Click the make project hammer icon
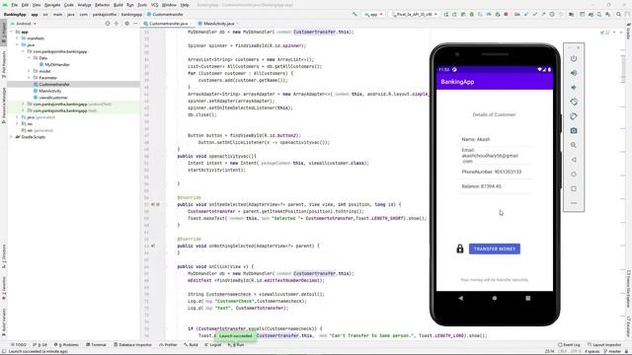 (x=355, y=15)
